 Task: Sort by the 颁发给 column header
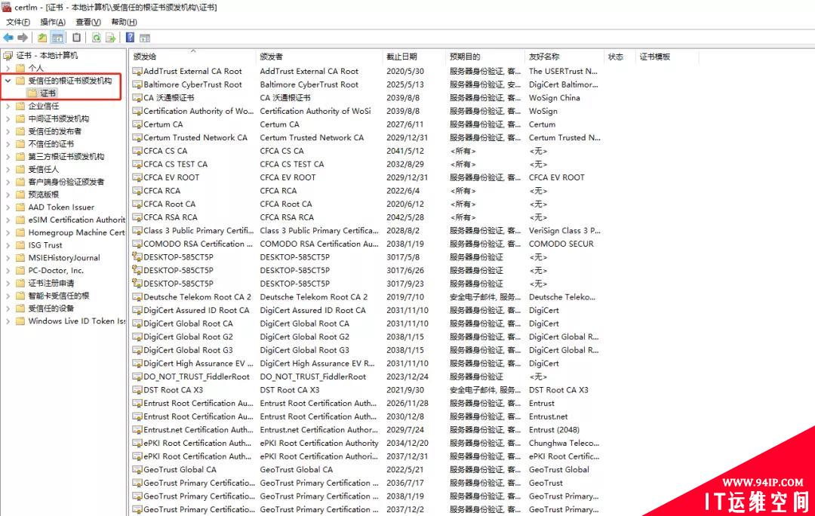pos(193,57)
